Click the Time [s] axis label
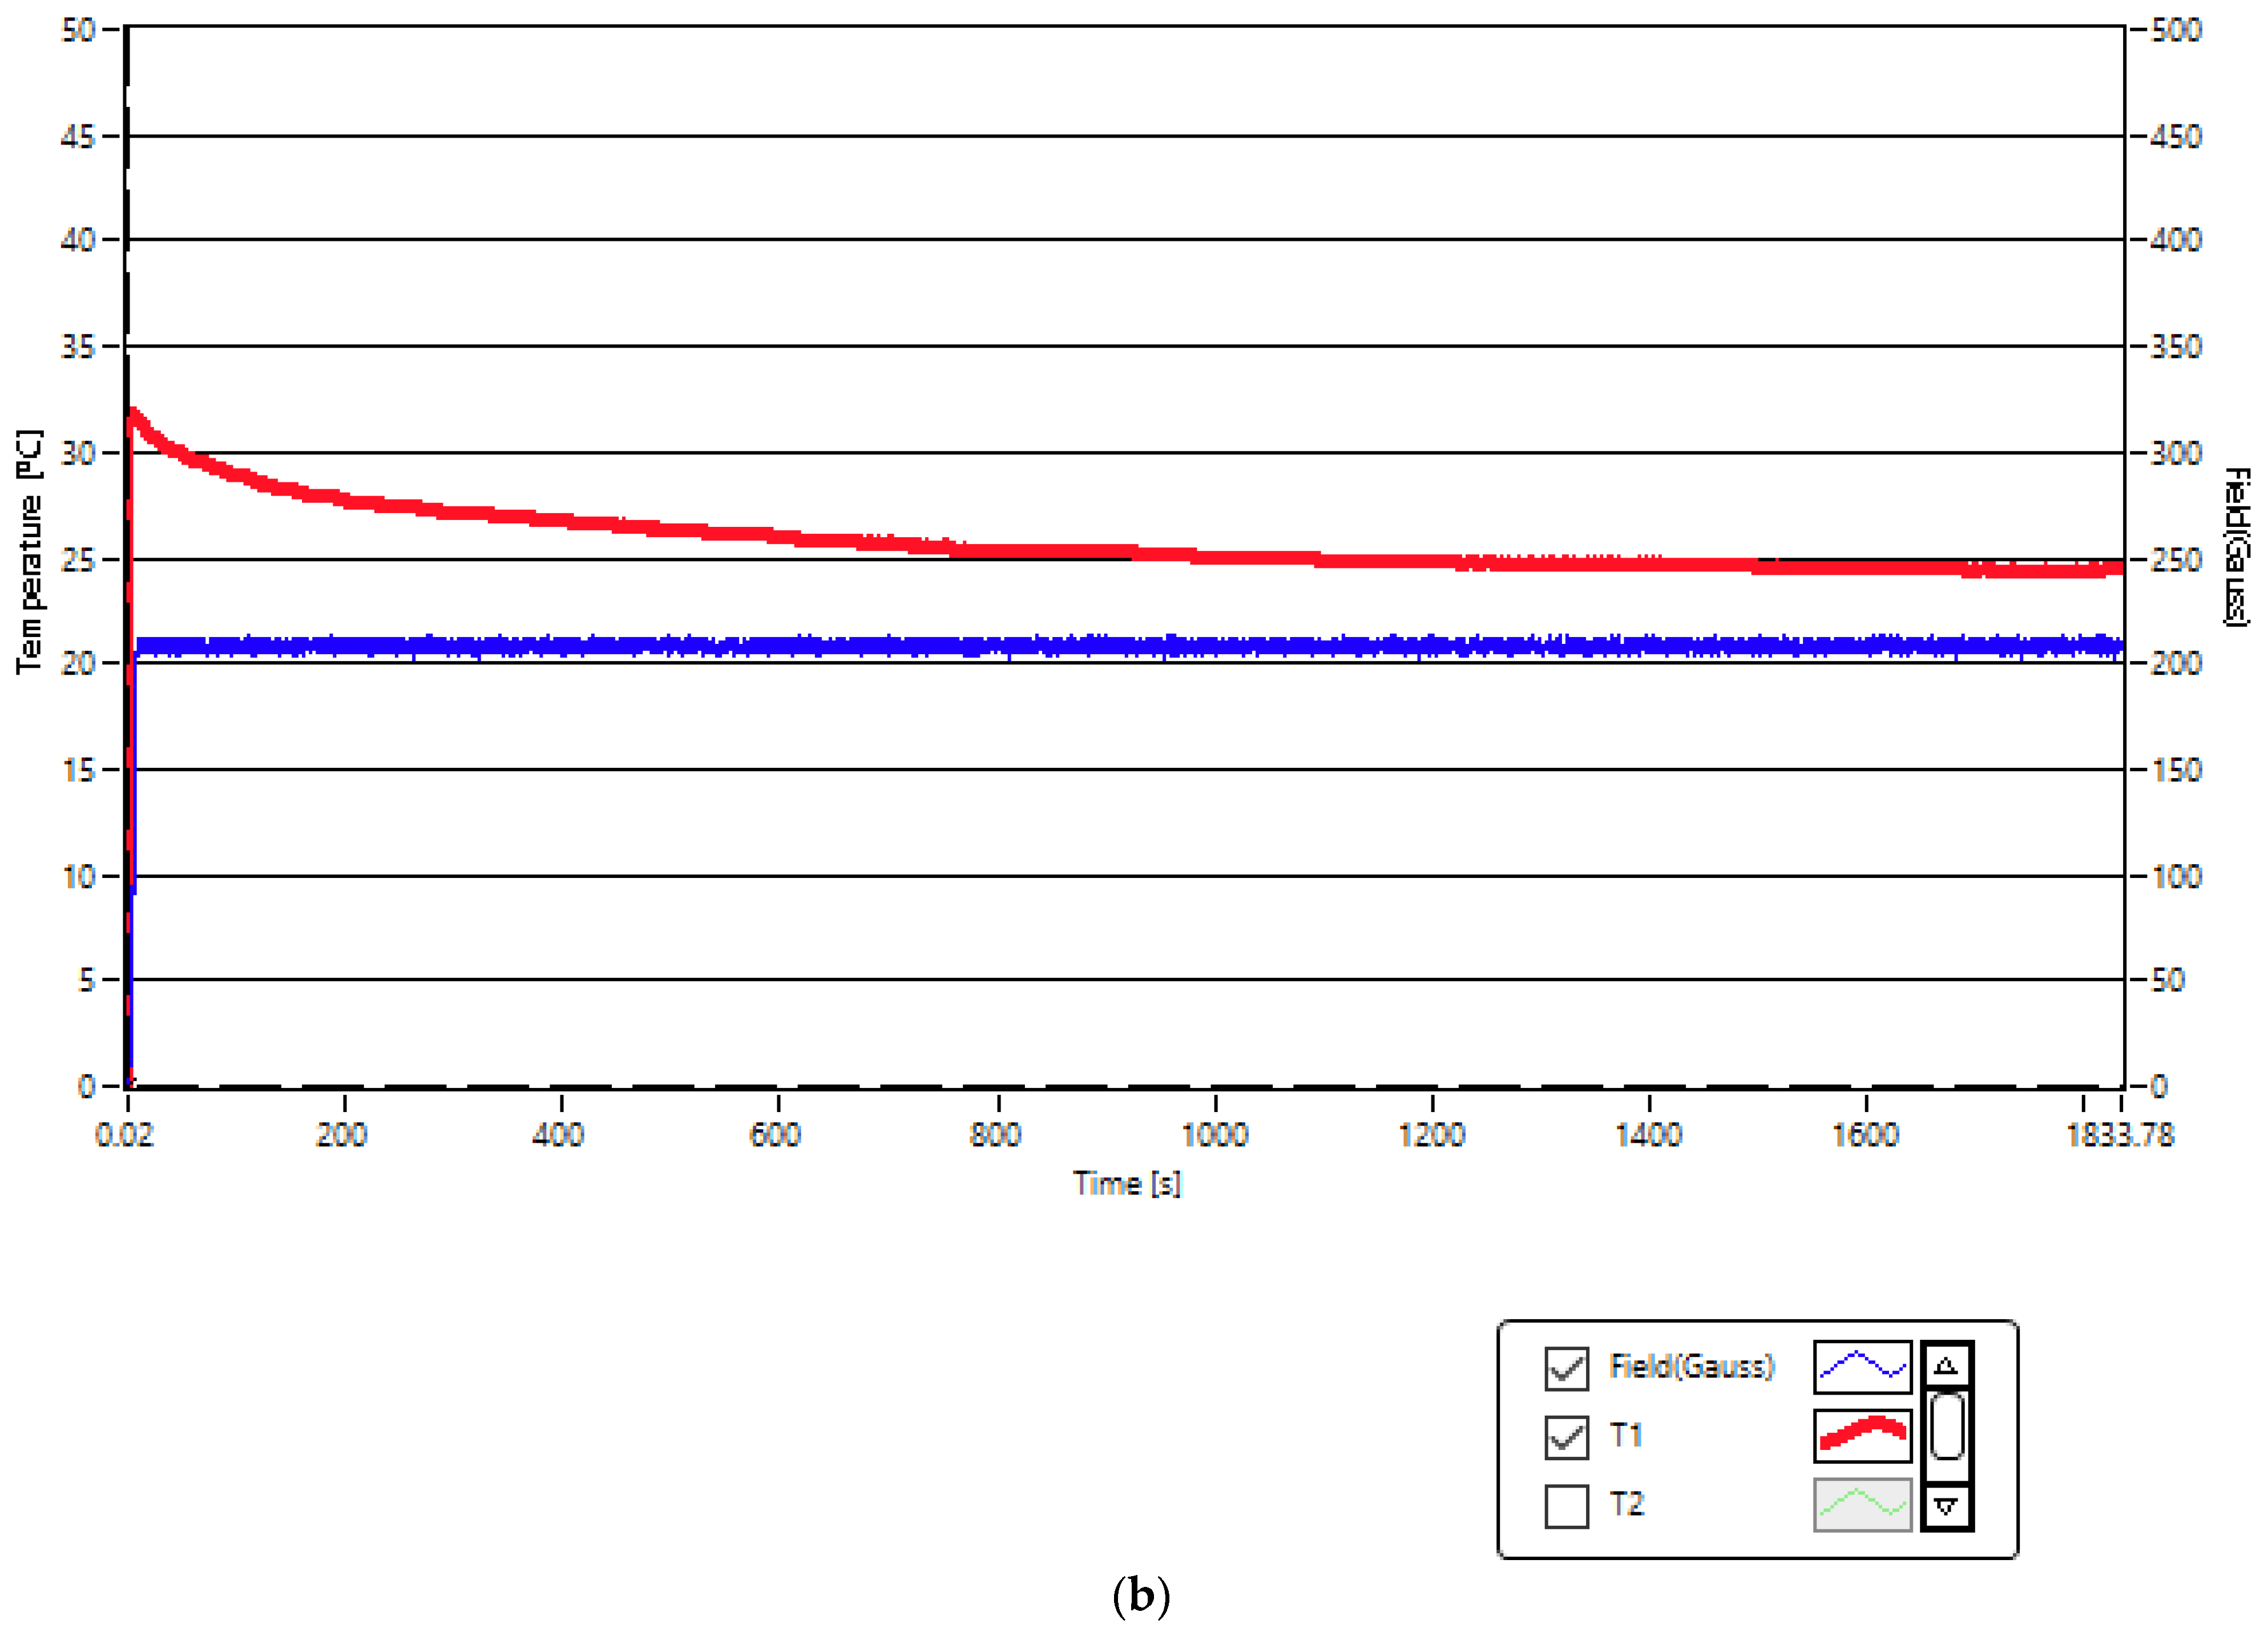Image resolution: width=2268 pixels, height=1640 pixels. pos(1127,1184)
